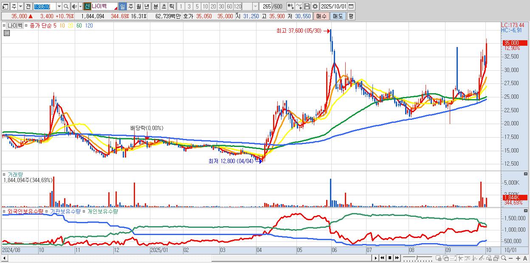Click 개인보유수량 legend label
The width and height of the screenshot is (530, 263).
pos(102,211)
